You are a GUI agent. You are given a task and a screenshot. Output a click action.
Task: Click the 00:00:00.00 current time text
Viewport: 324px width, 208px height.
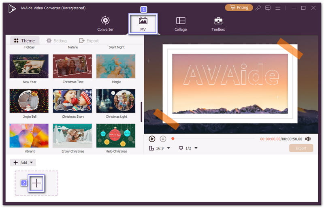click(270, 139)
